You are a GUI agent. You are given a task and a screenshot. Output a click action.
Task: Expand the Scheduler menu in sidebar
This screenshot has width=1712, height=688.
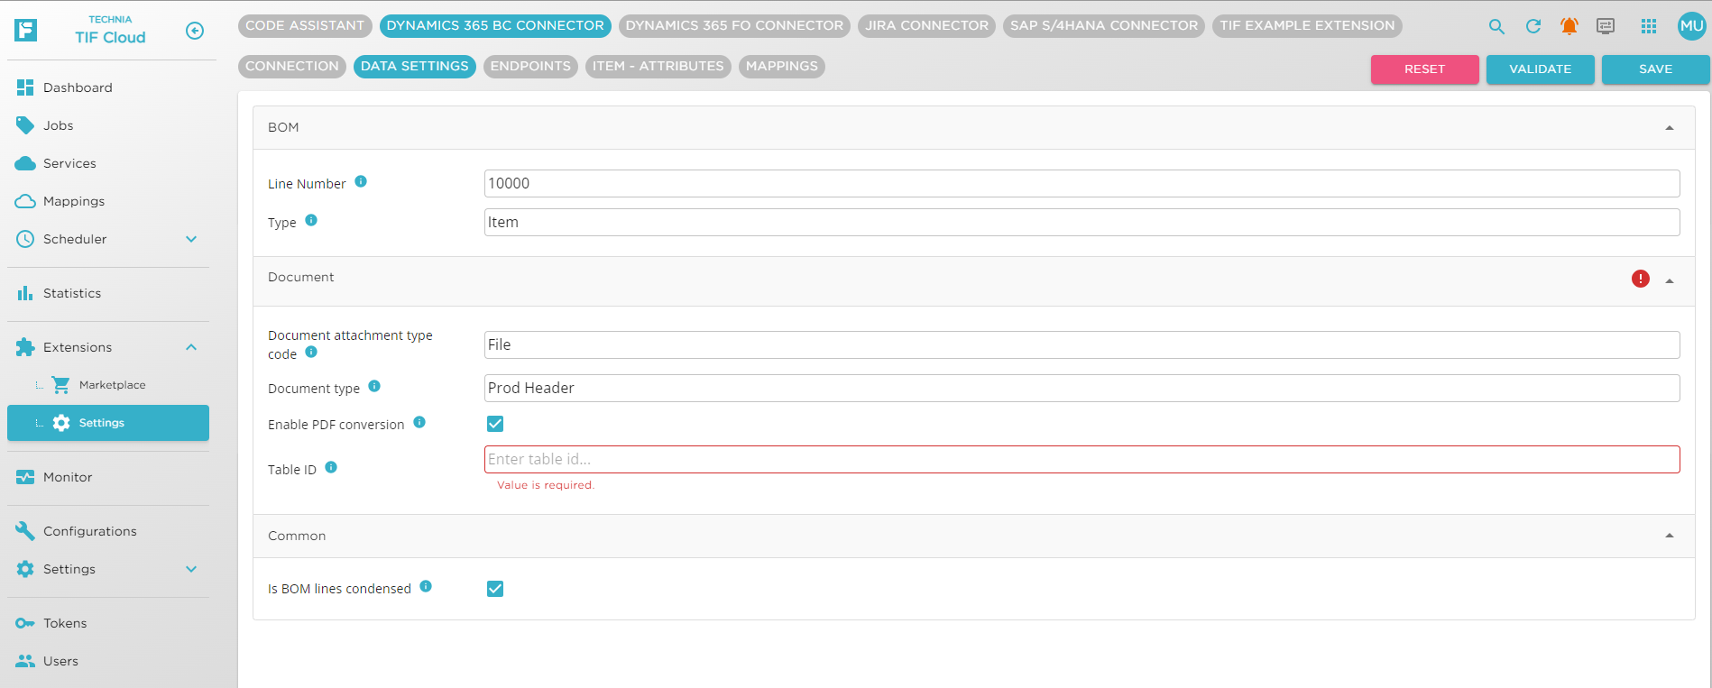point(191,239)
